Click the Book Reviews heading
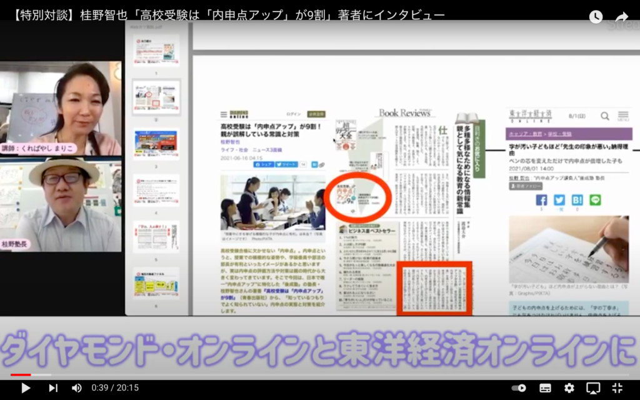Image resolution: width=640 pixels, height=400 pixels. coord(404,113)
